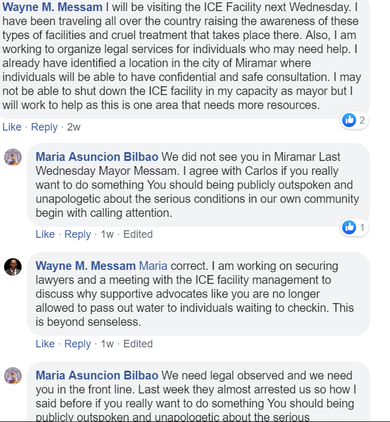Click the tagged 'Maria' mention in Wayne's reply
Screen dimensions: 390x422
[x=153, y=266]
